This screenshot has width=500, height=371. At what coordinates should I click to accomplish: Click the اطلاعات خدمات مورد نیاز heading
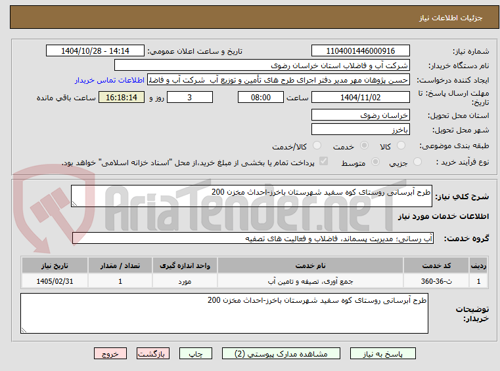tap(443, 217)
